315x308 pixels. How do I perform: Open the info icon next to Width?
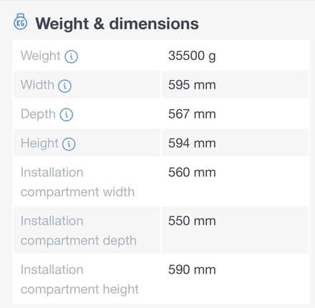pos(64,86)
